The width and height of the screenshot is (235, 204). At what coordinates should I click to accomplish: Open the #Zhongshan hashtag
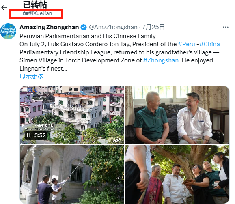point(161,60)
